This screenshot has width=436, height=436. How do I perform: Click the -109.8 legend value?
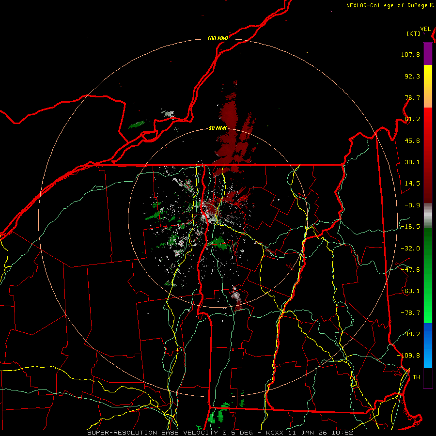click(x=409, y=356)
